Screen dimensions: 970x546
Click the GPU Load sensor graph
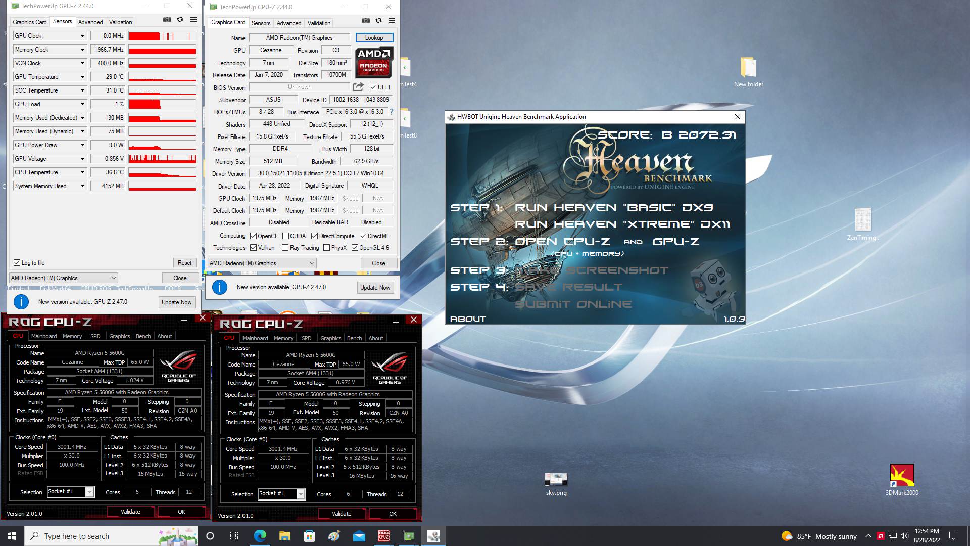(162, 104)
